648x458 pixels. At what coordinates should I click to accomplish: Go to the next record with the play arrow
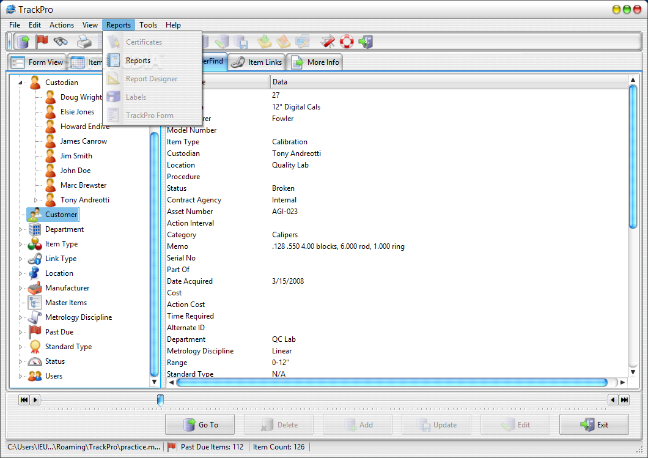pyautogui.click(x=35, y=400)
